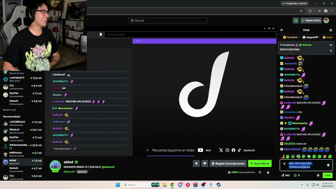
Task: Hide the pinned message by ICHurrox
Action: pyautogui.click(x=331, y=45)
